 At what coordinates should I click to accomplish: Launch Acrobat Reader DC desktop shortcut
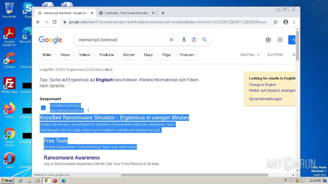point(9,37)
